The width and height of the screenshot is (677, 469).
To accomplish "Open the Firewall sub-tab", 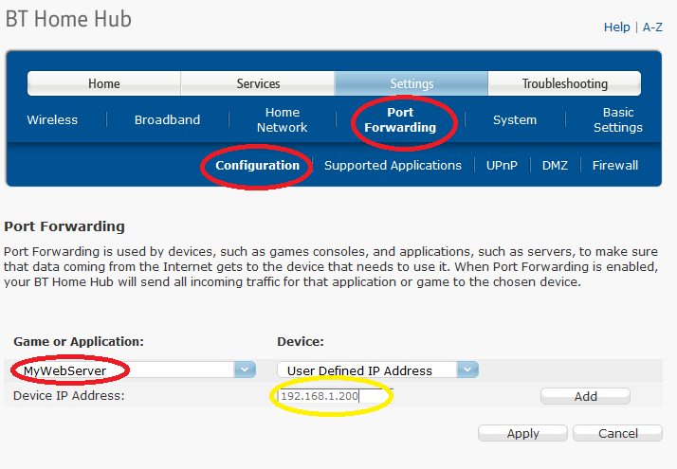I will (x=615, y=165).
